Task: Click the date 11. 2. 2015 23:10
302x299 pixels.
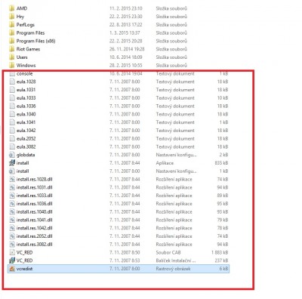Action: [x=126, y=8]
